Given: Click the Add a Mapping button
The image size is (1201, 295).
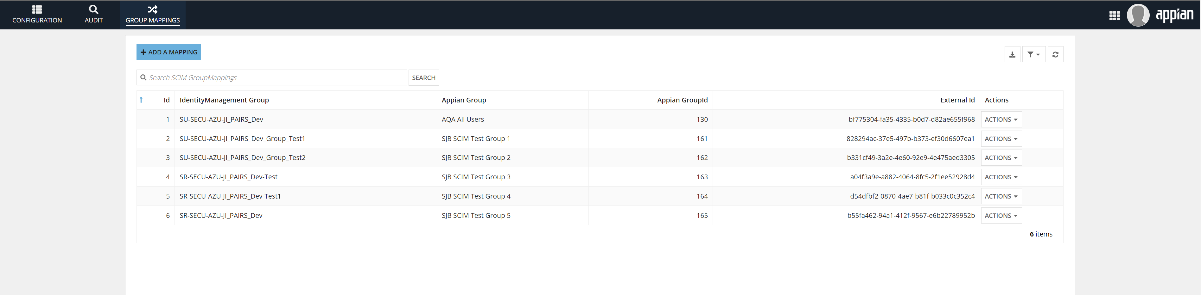Looking at the screenshot, I should [169, 52].
